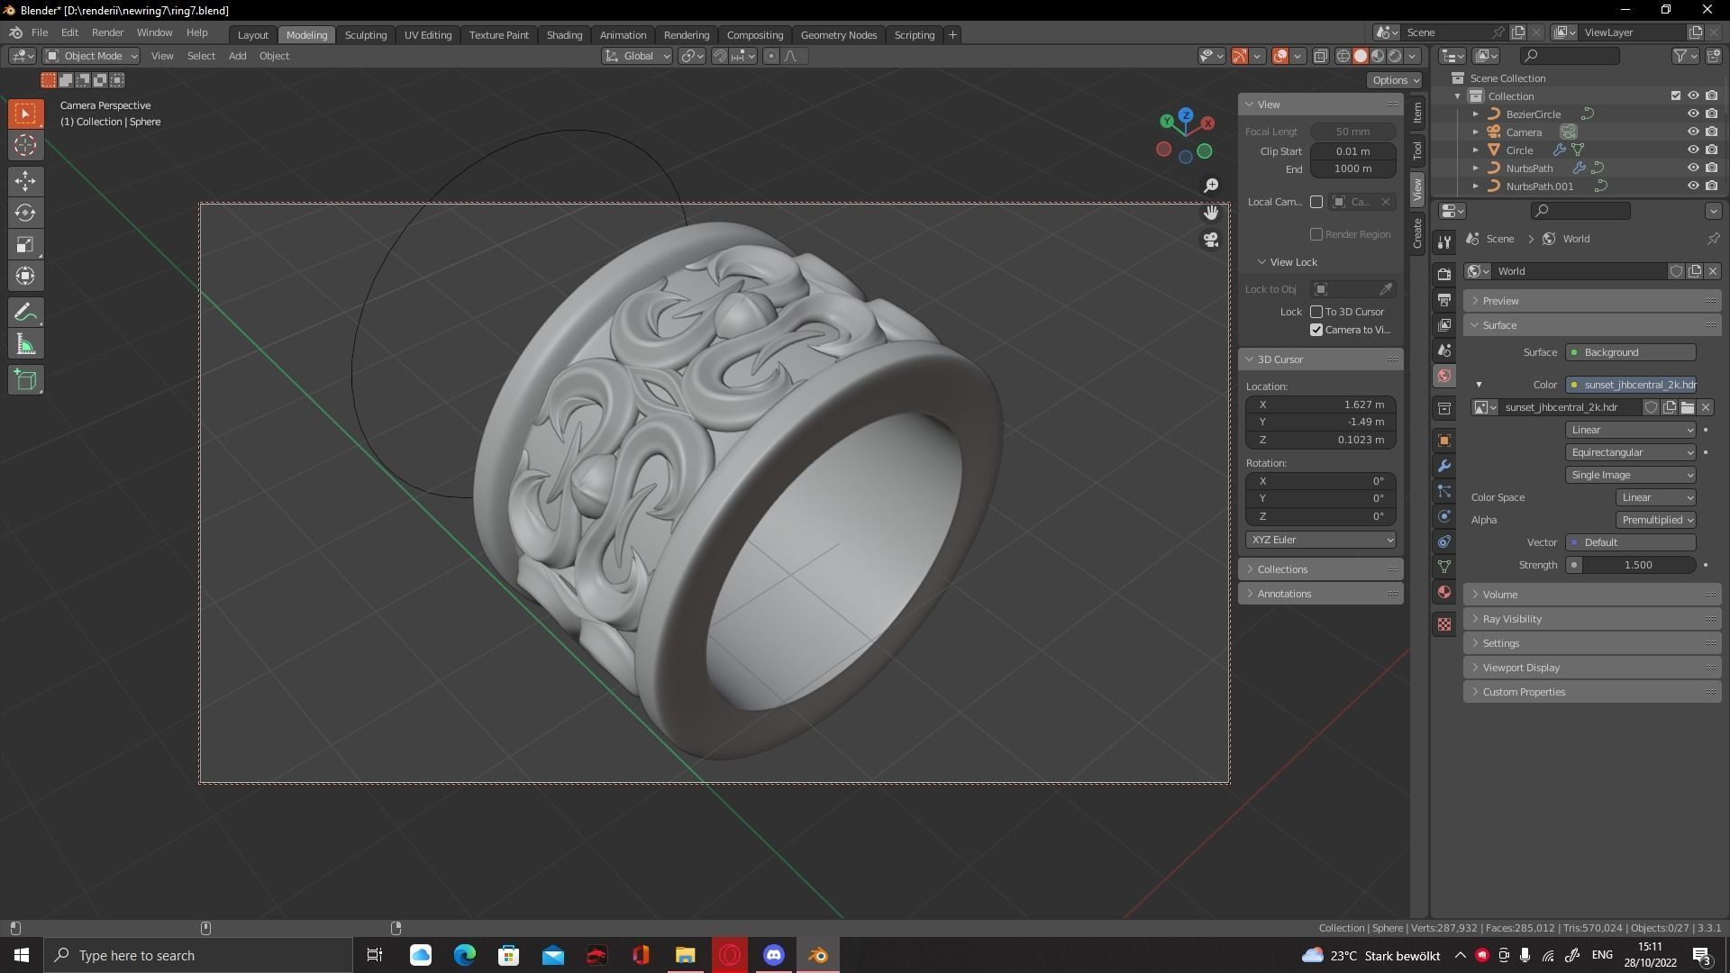The width and height of the screenshot is (1730, 973).
Task: Hide the BezierCircle object in outliner
Action: [1693, 114]
